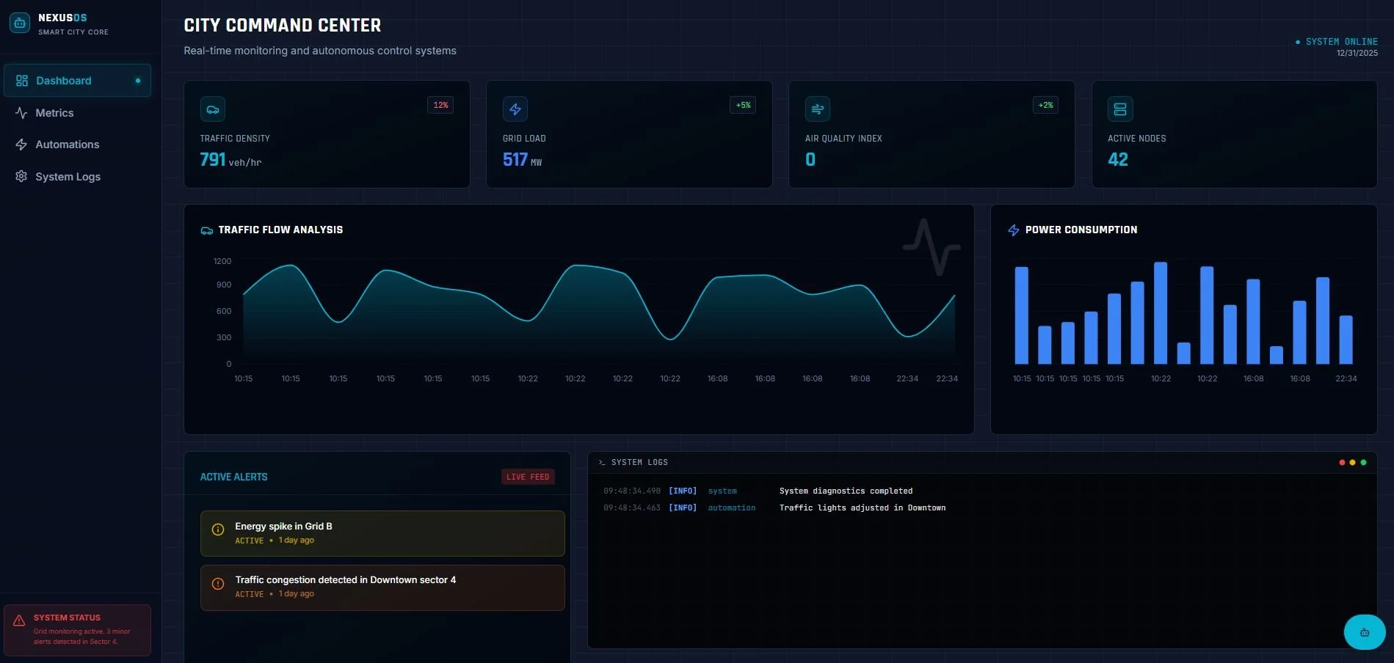Click the green dot in System Logs header

(x=1363, y=463)
